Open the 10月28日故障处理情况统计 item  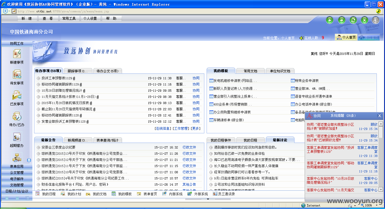62,91
